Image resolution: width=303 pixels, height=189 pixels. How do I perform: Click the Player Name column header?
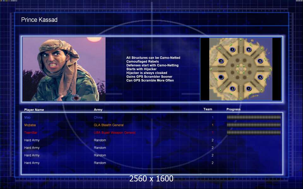[34, 110]
